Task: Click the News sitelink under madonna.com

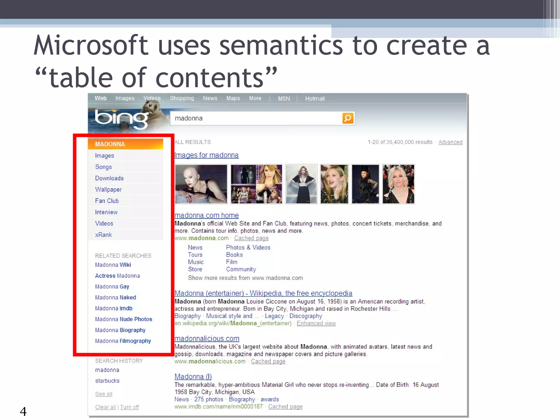Action: (x=195, y=247)
